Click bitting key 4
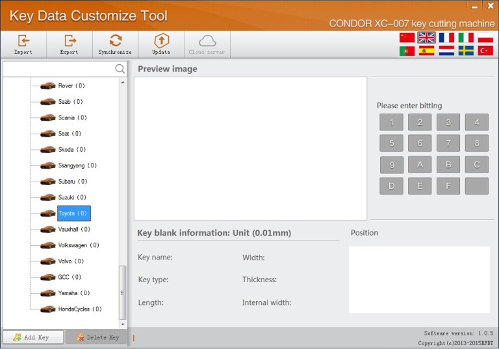This screenshot has width=499, height=349. coord(477,122)
